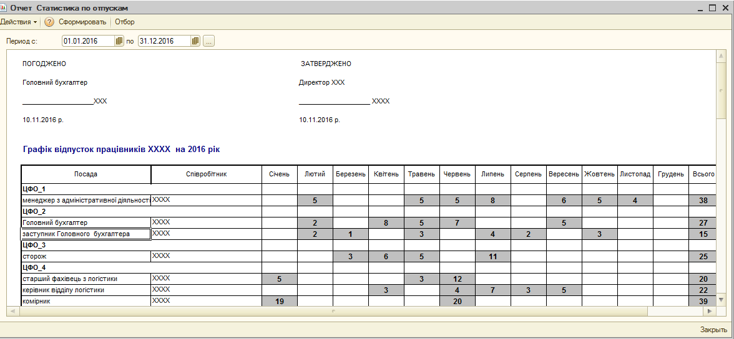
Task: Select the ЦФО_3 group row
Action: click(34, 245)
